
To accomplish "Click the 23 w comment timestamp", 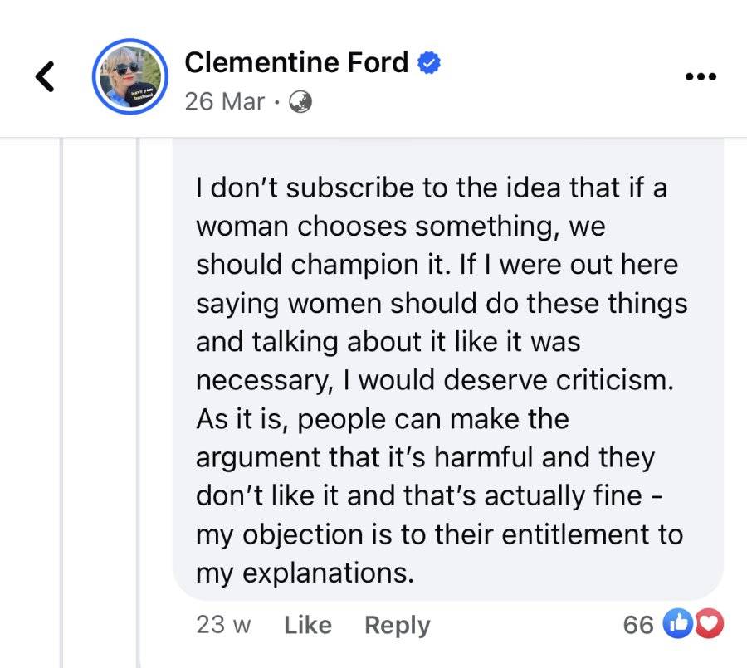I will click(223, 624).
